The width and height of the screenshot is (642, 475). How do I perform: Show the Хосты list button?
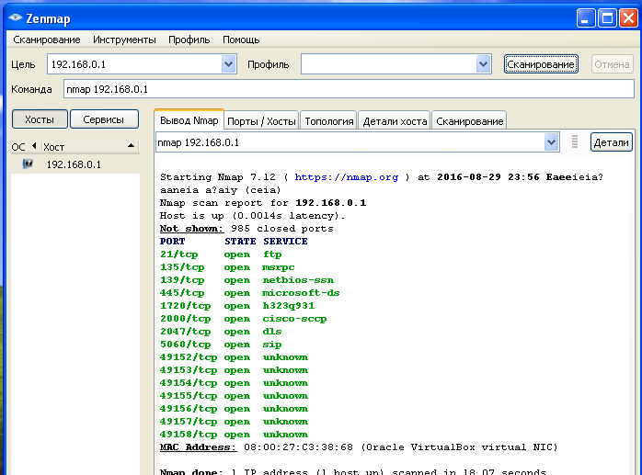[x=40, y=119]
